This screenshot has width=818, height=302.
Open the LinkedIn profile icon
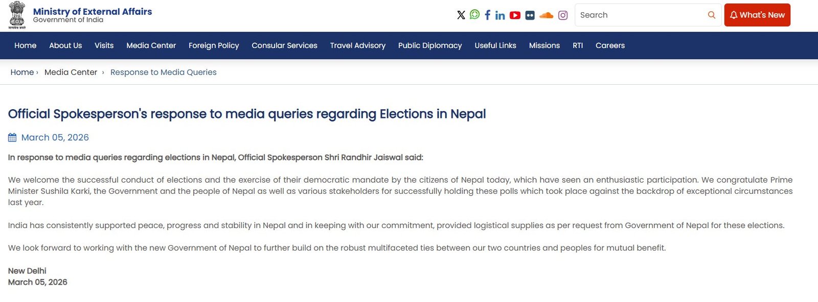pyautogui.click(x=500, y=15)
